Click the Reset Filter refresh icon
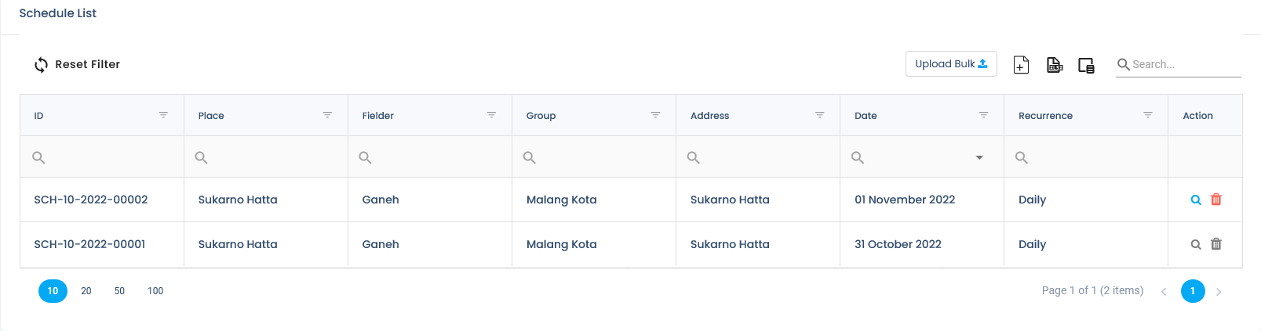 tap(41, 65)
